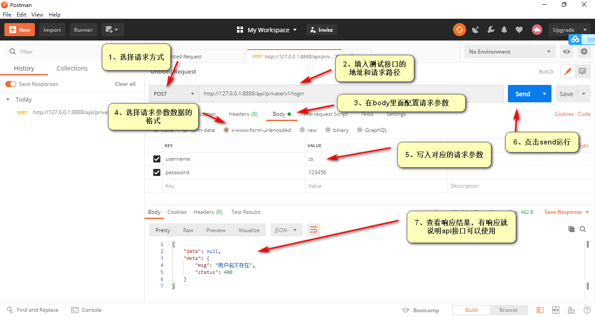Open the No Environment dropdown
The image size is (595, 317).
509,51
